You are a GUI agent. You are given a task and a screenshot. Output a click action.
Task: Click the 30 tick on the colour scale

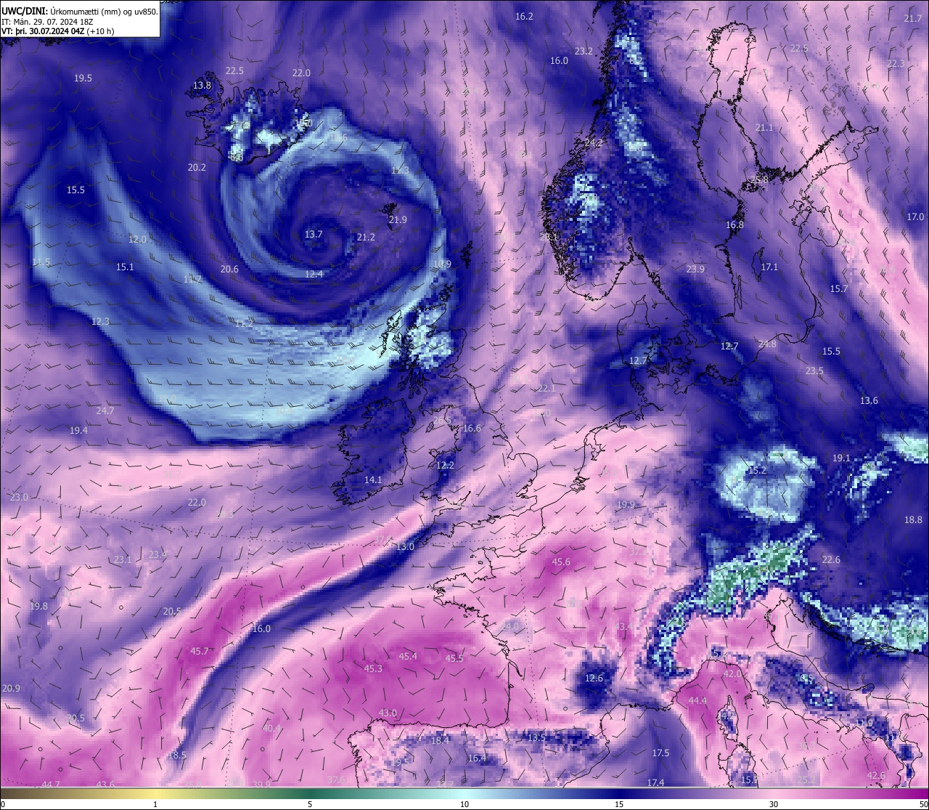774,804
